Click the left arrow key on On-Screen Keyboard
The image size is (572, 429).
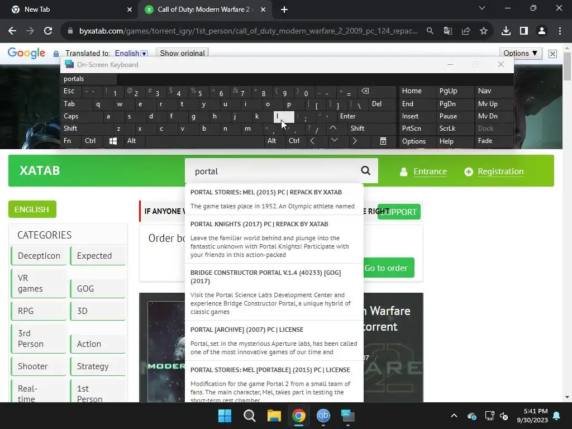pos(312,141)
